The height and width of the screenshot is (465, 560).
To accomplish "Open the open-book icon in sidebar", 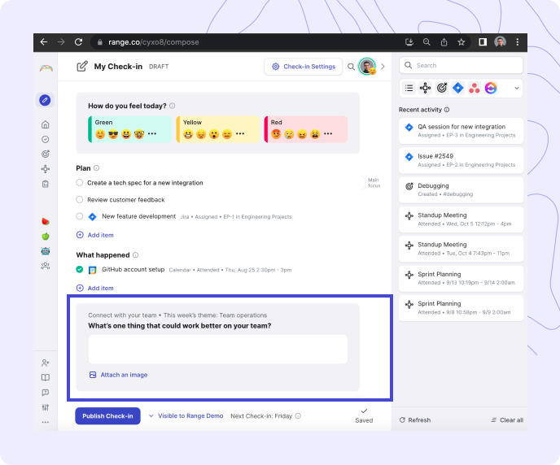I will point(46,378).
